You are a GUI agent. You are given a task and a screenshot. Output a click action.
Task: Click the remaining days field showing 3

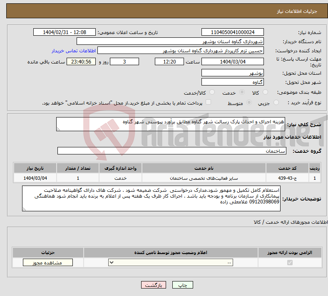tap(124, 61)
